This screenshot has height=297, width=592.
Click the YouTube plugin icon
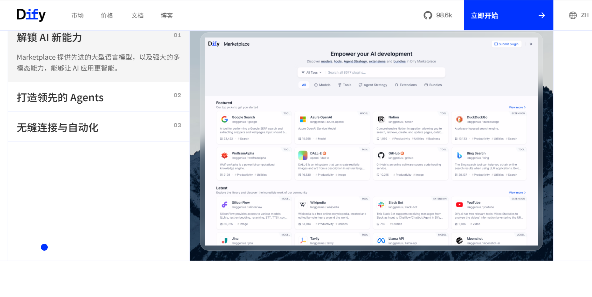coord(459,205)
